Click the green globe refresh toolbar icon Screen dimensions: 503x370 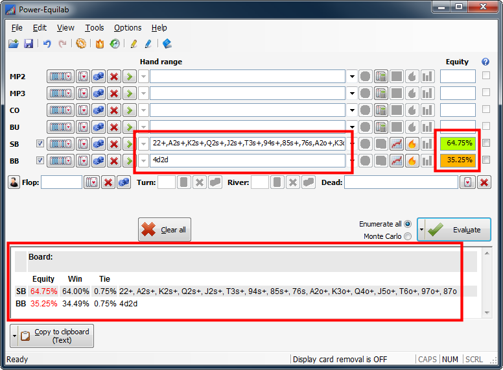pos(115,43)
